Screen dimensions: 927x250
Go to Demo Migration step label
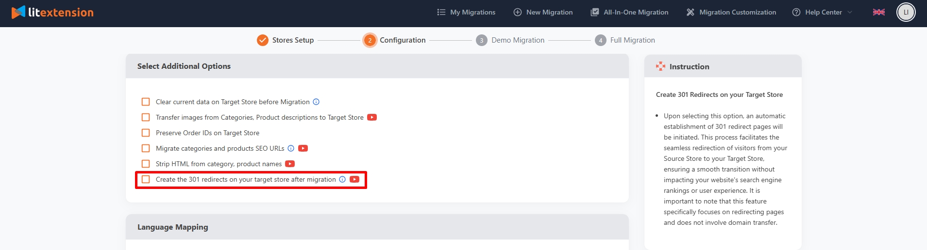[x=518, y=40]
